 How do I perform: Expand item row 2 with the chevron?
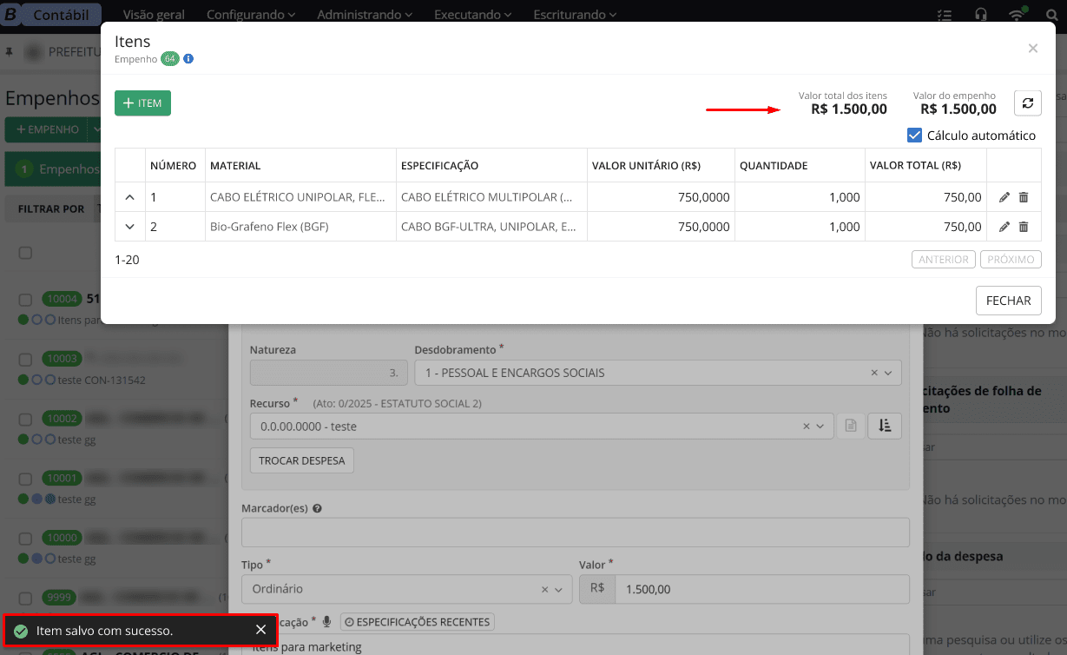tap(130, 227)
